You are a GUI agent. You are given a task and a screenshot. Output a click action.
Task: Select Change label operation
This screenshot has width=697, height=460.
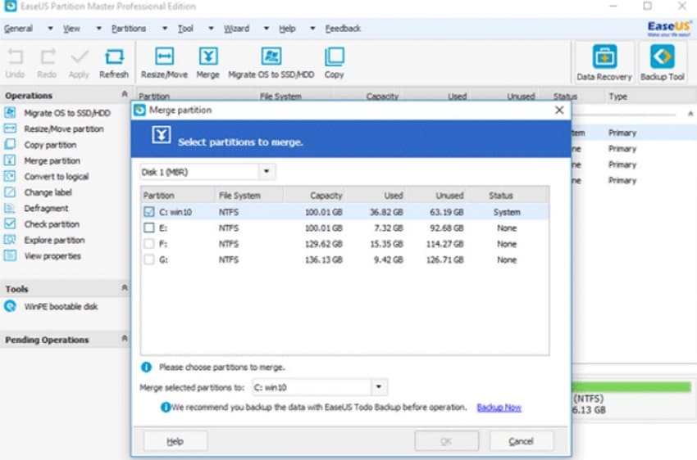coord(48,192)
